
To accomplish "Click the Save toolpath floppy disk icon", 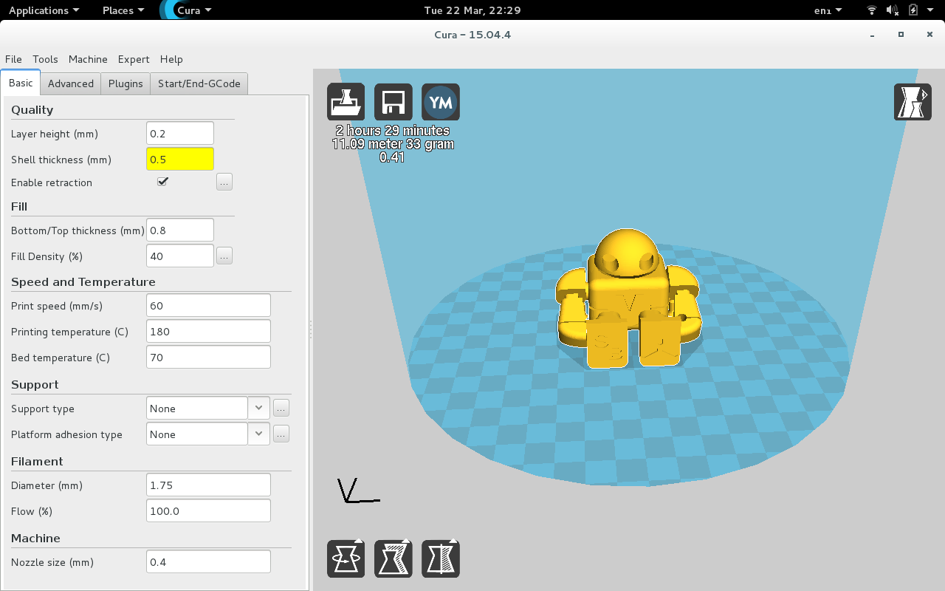I will coord(393,102).
